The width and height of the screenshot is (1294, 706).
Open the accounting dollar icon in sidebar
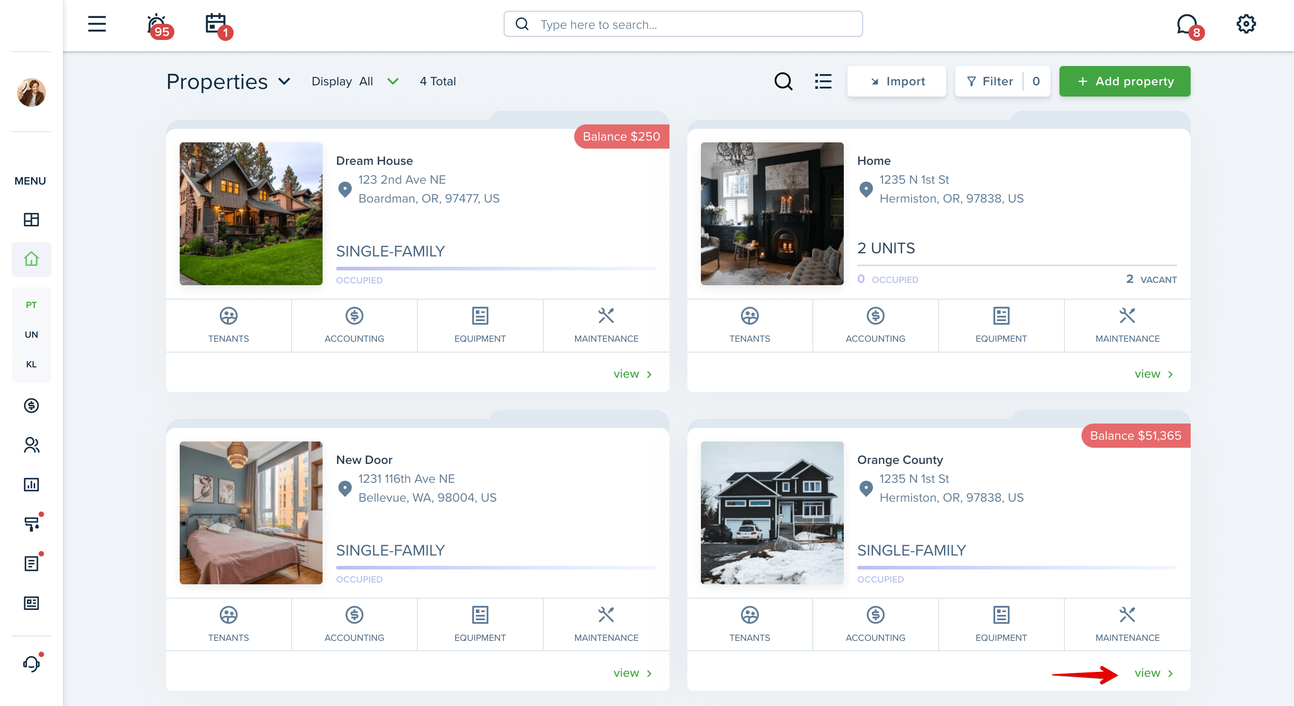click(31, 405)
